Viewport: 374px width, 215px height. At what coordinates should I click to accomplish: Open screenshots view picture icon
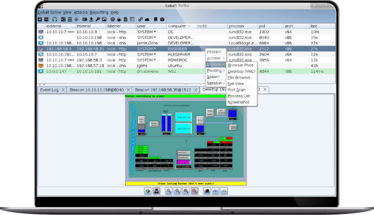click(104, 19)
